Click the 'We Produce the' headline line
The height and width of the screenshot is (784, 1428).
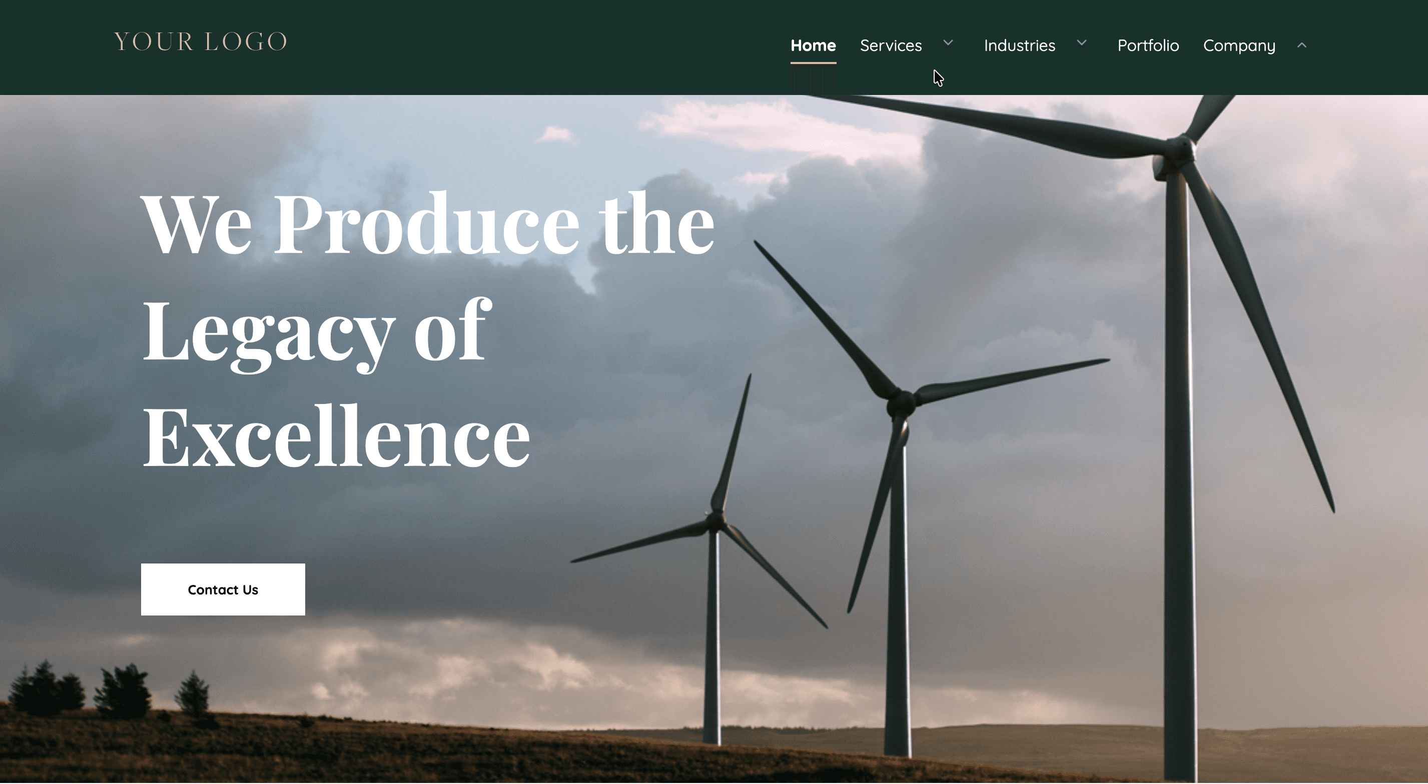coord(428,224)
